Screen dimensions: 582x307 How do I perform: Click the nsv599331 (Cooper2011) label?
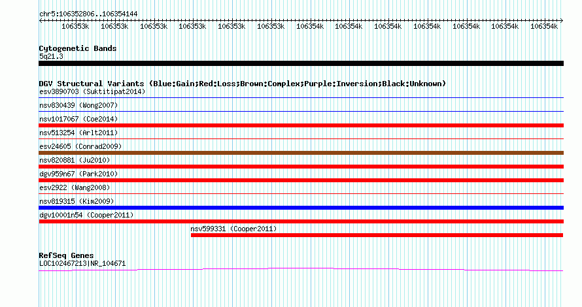[233, 229]
